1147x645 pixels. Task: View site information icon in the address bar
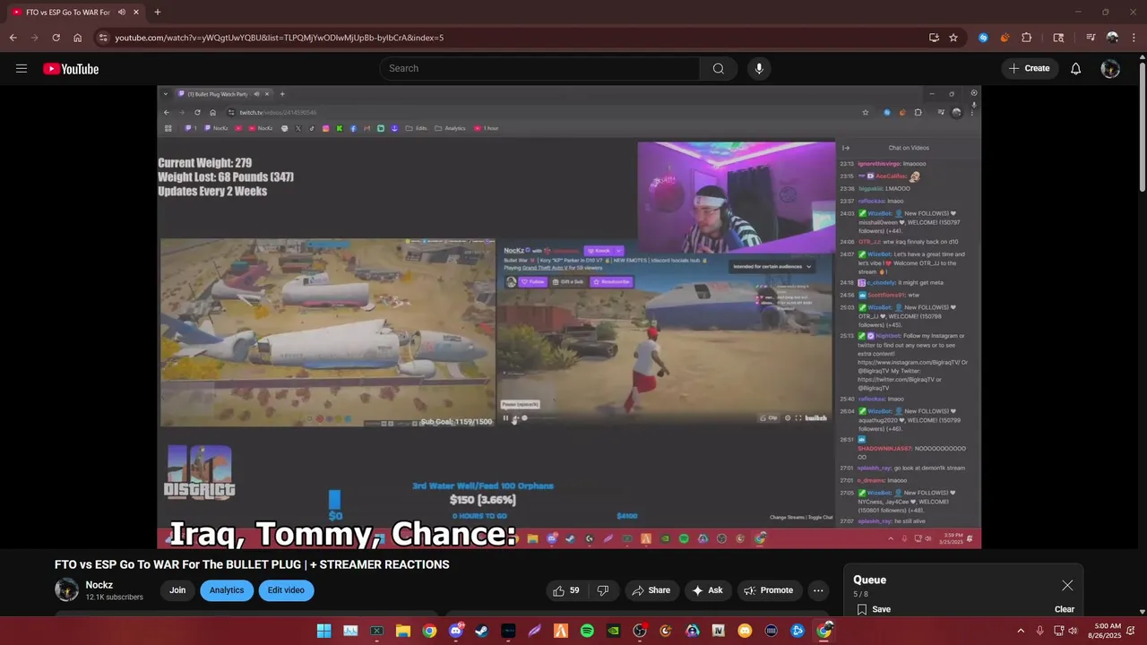click(103, 38)
